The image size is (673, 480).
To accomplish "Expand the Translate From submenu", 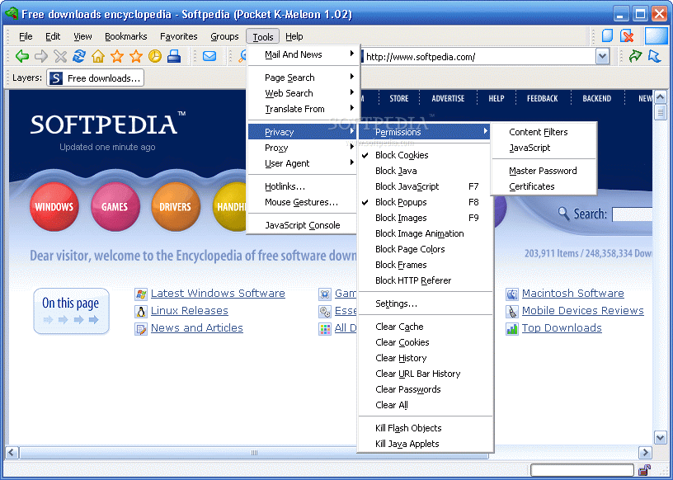I will [x=303, y=109].
